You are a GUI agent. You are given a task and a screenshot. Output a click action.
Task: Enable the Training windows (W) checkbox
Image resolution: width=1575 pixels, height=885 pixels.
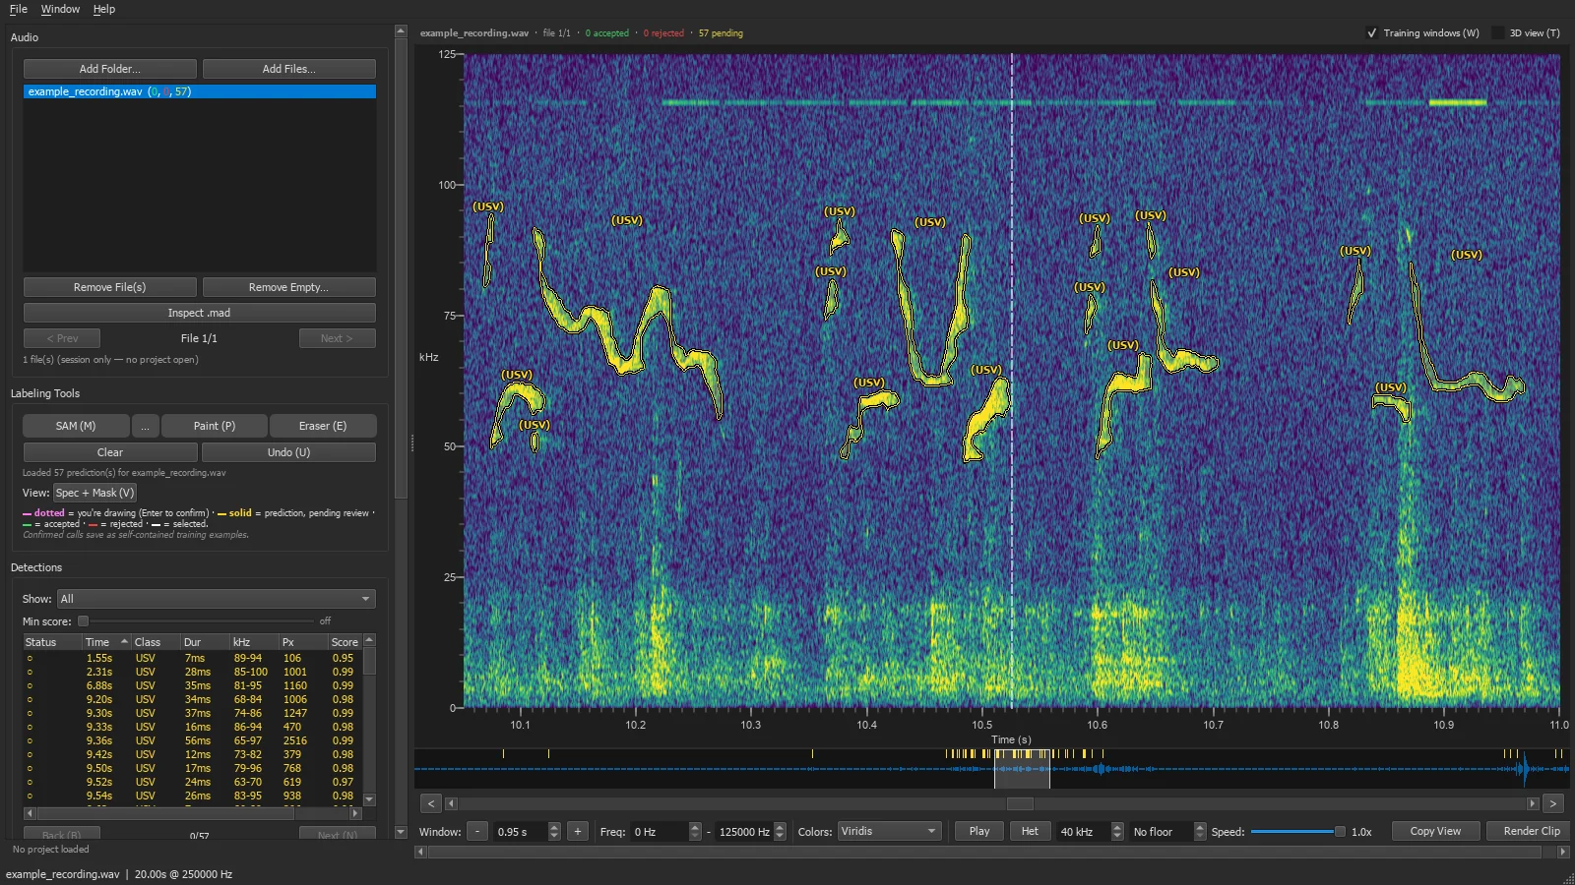coord(1372,33)
